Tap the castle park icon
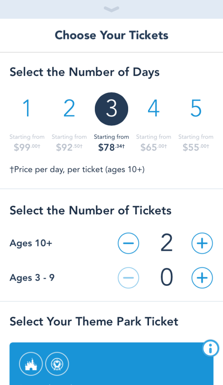223x385 pixels. coord(31,364)
